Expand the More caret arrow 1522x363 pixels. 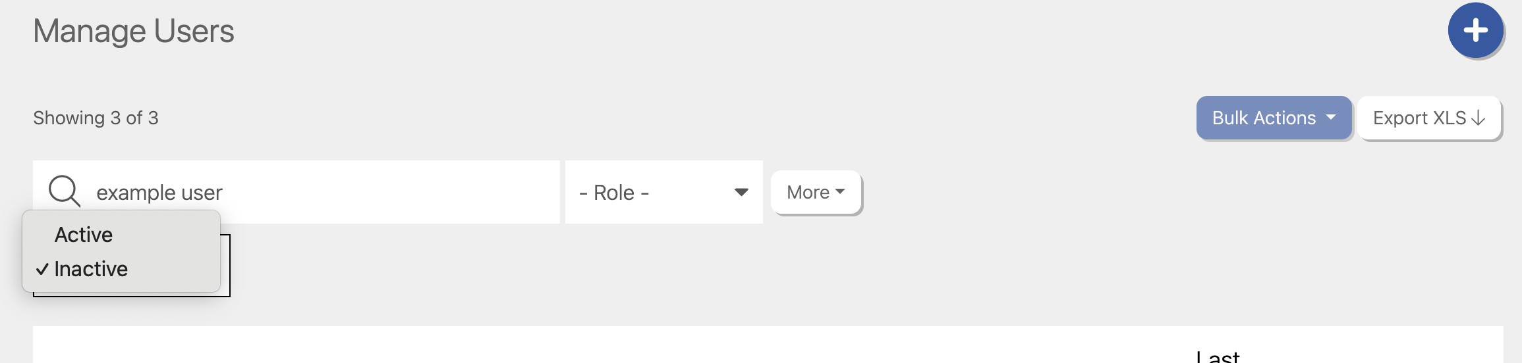840,191
